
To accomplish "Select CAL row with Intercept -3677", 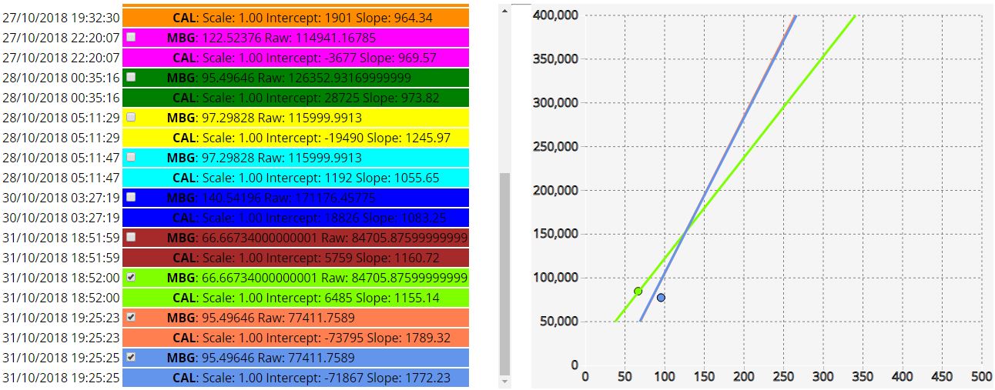I will (x=296, y=58).
